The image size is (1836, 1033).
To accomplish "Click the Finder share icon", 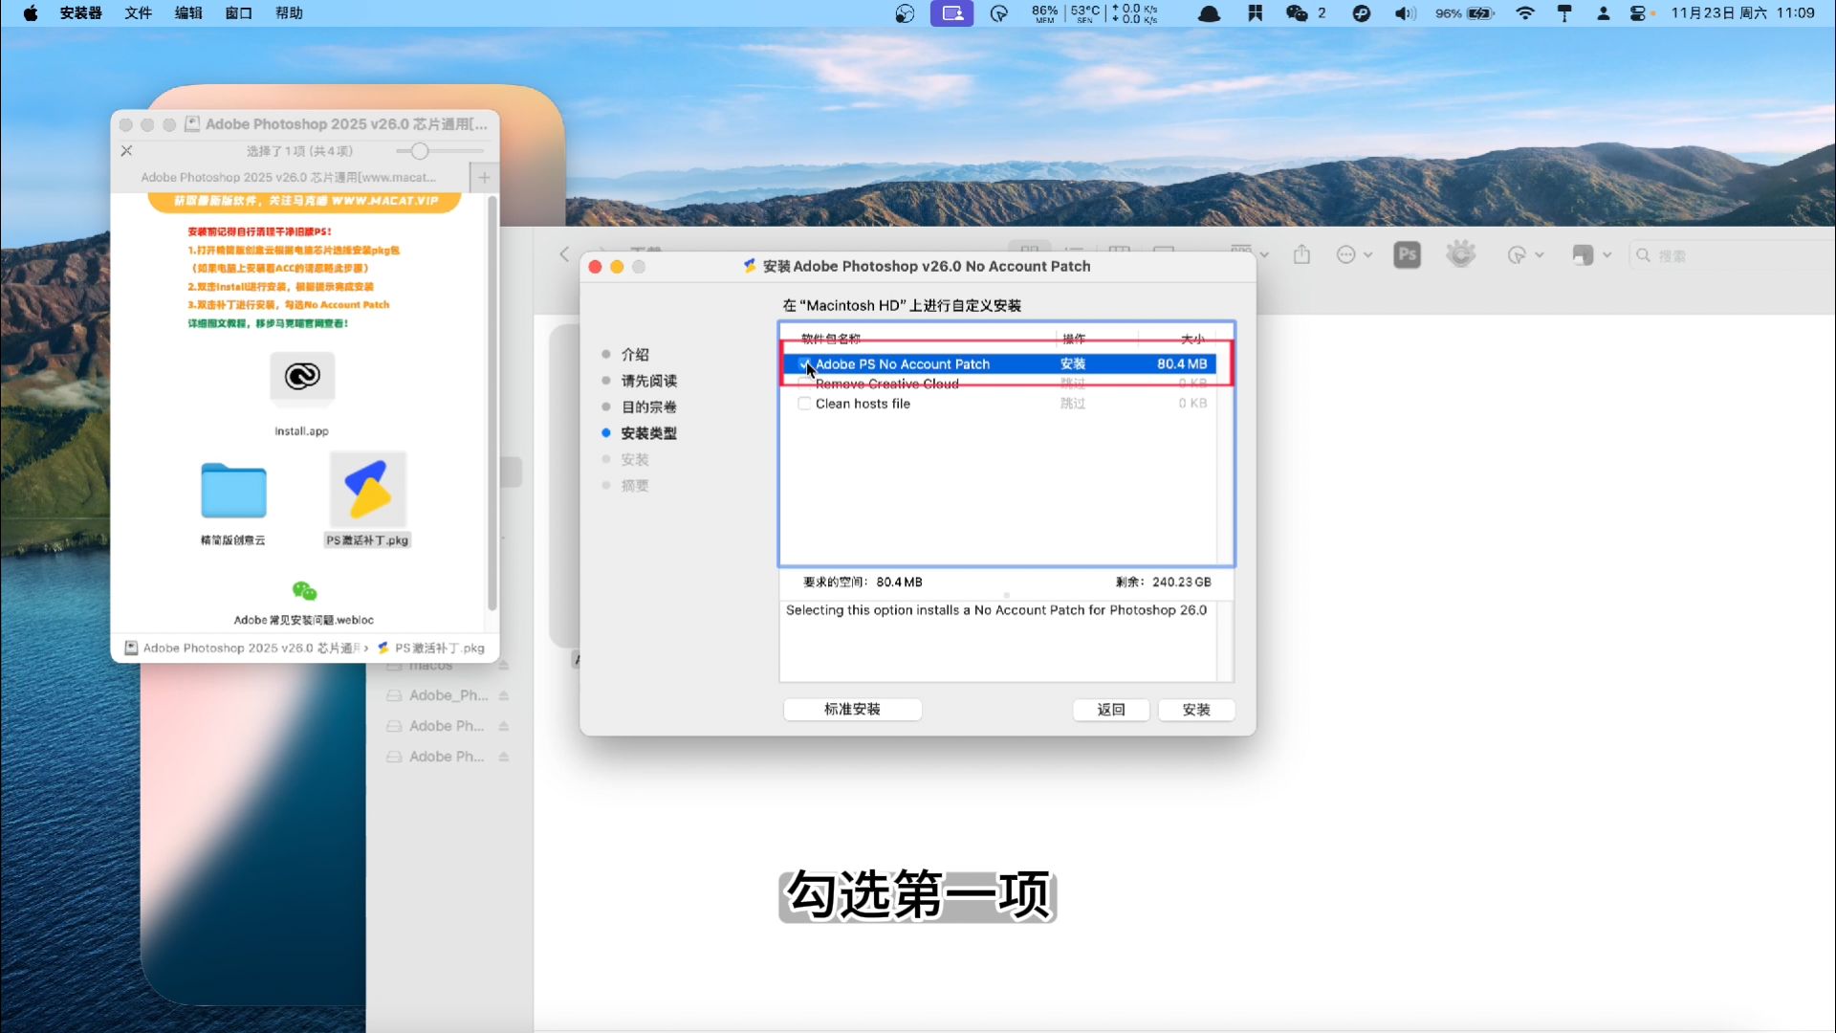I will 1301,254.
